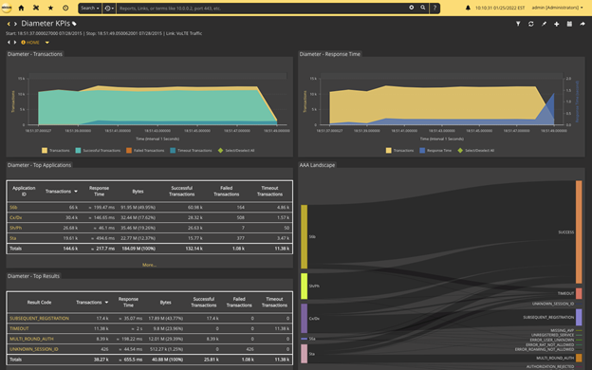Click the magnifier search icon

[x=423, y=8]
